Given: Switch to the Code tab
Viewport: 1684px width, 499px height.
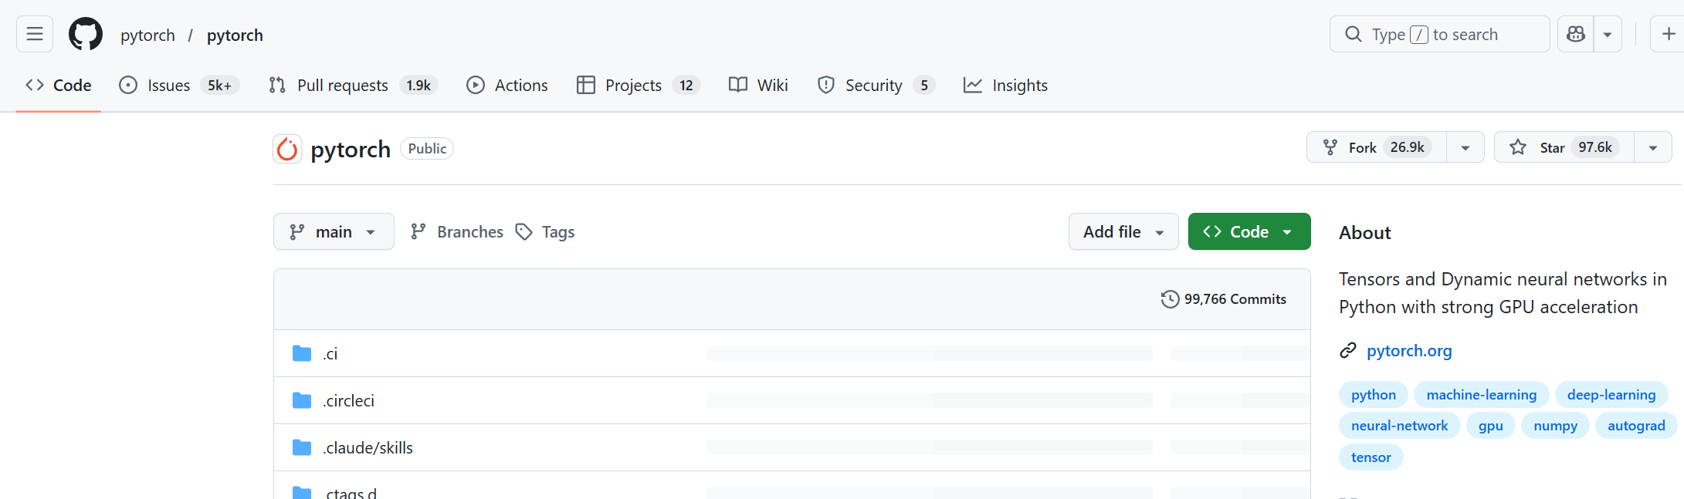Looking at the screenshot, I should point(59,85).
